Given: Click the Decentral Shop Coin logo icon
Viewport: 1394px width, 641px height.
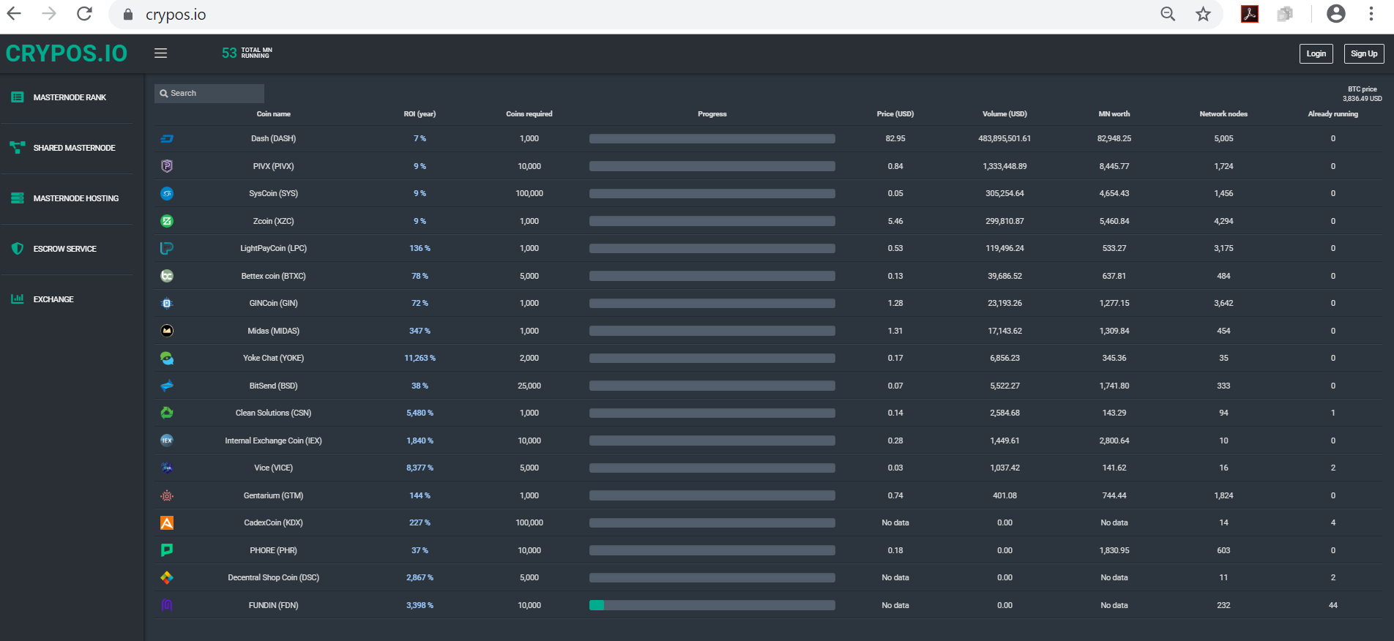Looking at the screenshot, I should (167, 577).
